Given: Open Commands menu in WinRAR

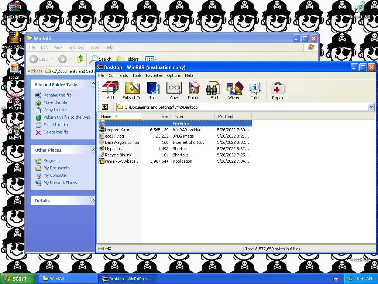Looking at the screenshot, I should [x=118, y=75].
